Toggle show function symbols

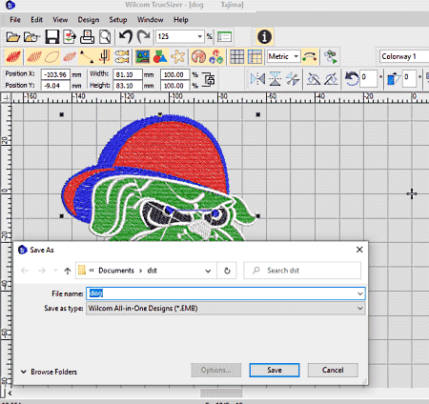tap(104, 57)
